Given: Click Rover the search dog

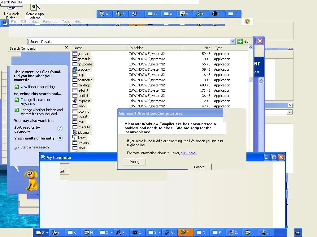Looking at the screenshot, I should coord(31,180).
